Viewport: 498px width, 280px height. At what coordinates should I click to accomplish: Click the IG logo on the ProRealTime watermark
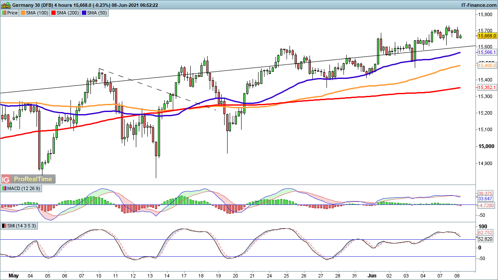click(x=6, y=179)
